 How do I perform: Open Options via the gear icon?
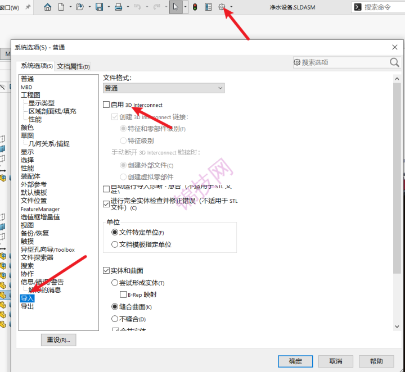tap(222, 7)
